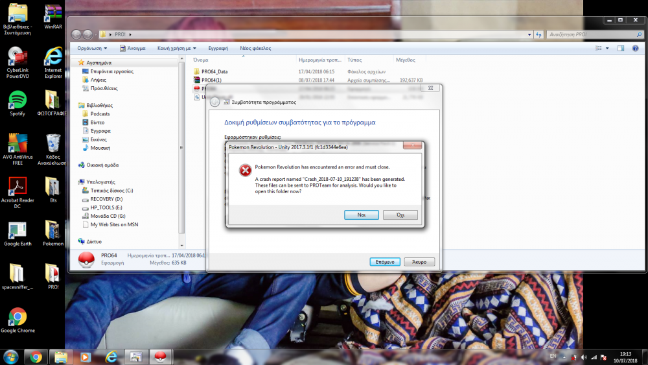Image resolution: width=648 pixels, height=365 pixels.
Task: Open the Spotify desktop shortcut
Action: [x=17, y=103]
